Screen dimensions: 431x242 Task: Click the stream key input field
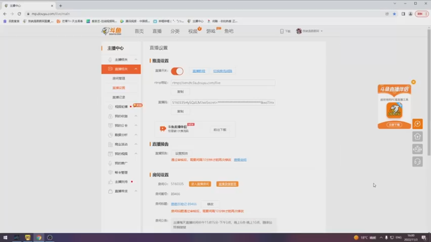pos(223,102)
